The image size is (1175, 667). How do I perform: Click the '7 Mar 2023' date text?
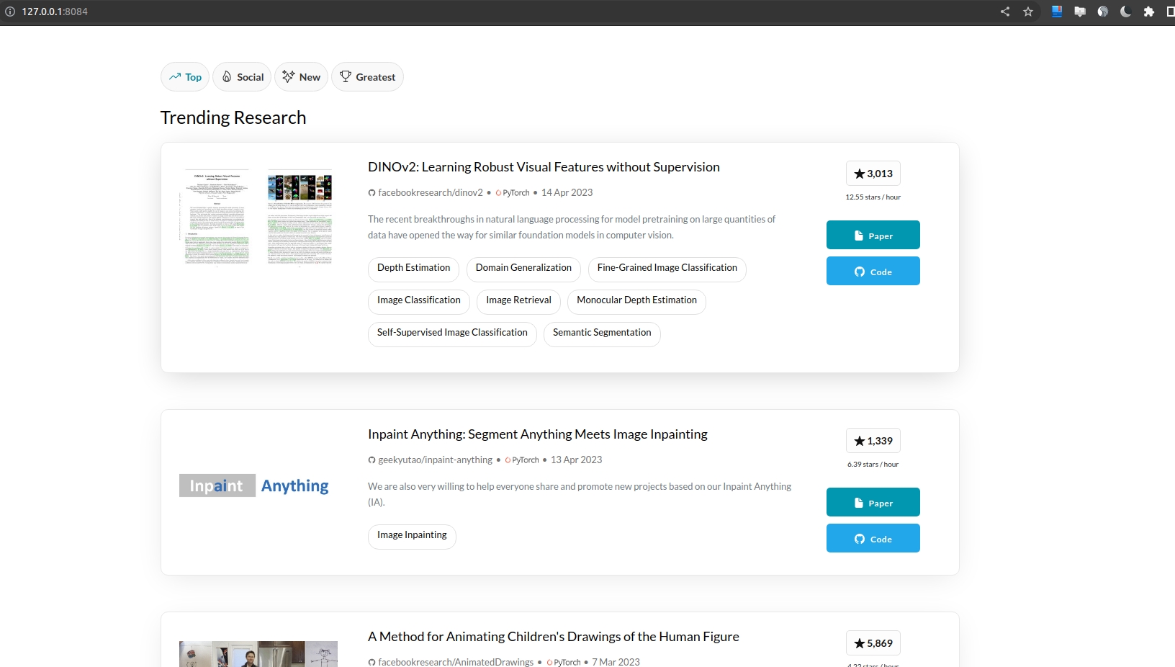coord(616,662)
